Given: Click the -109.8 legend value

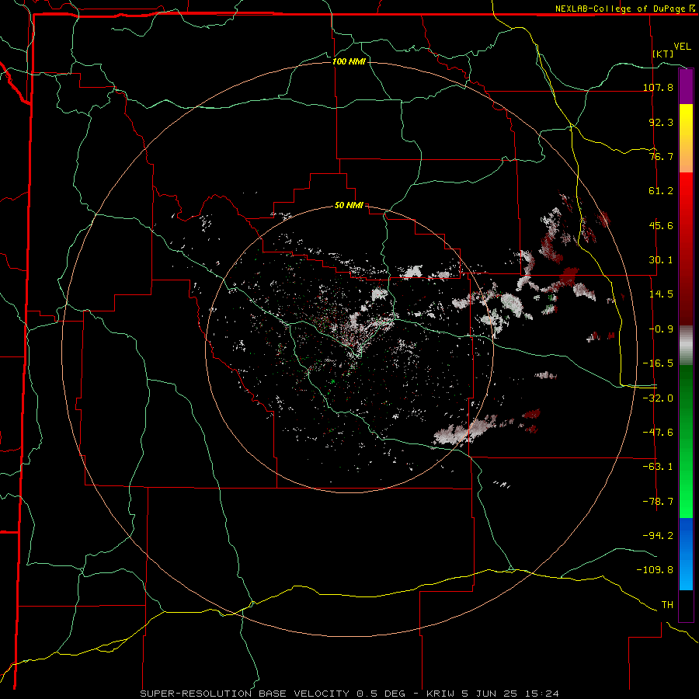Looking at the screenshot, I should [x=655, y=570].
